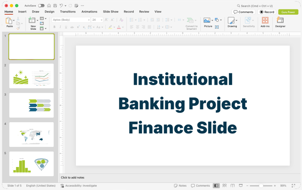The height and width of the screenshot is (190, 302).
Task: Click the Reset slide icon
Action: pyautogui.click(x=42, y=23)
